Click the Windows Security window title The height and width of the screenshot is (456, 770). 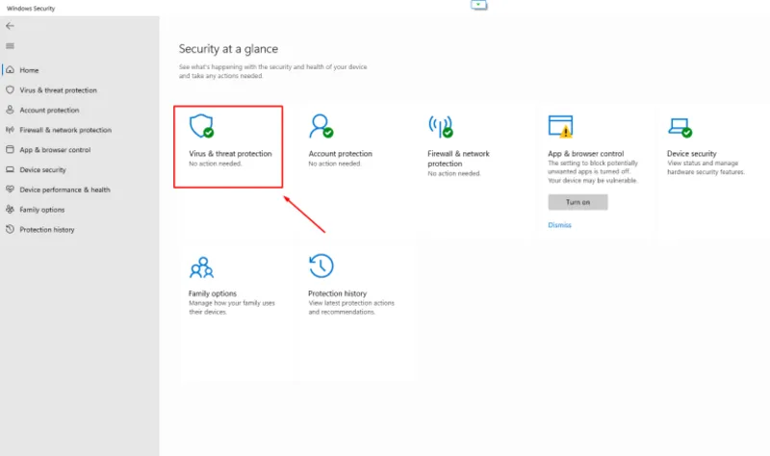[31, 9]
